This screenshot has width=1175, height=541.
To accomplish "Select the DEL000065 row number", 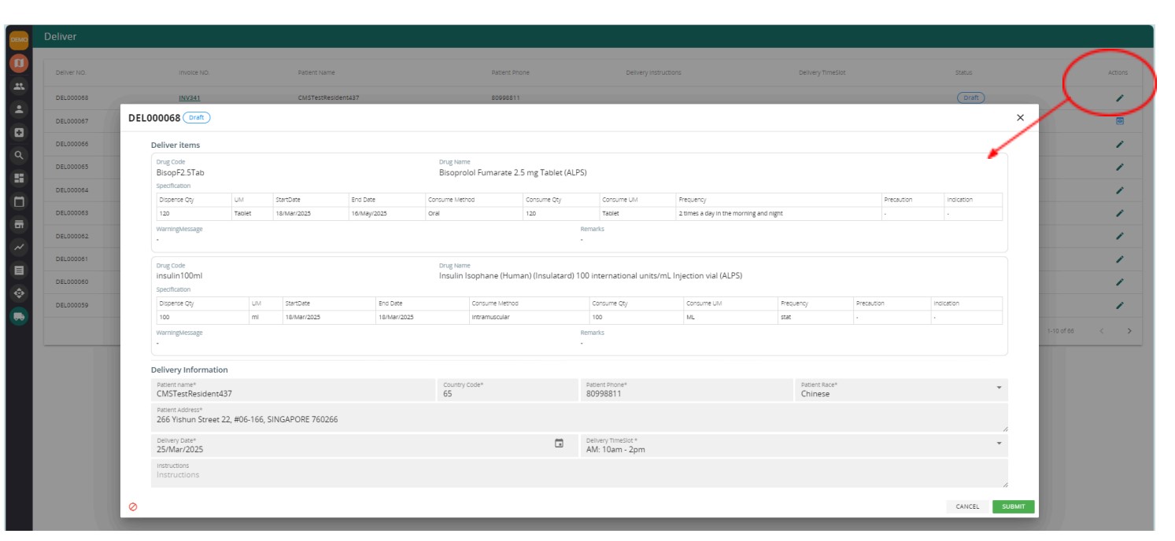I will (72, 167).
